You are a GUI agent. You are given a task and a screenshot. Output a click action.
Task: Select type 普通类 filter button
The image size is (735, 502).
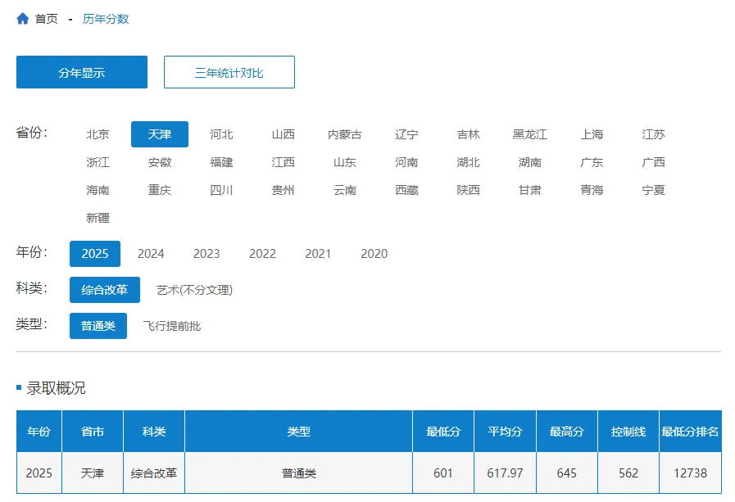(98, 325)
